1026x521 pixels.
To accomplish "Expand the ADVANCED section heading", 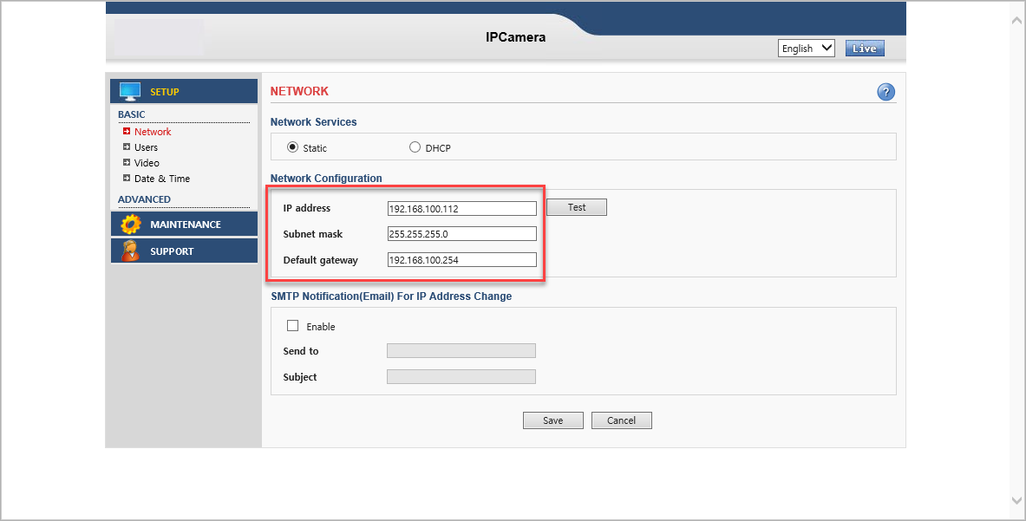I will tap(144, 199).
